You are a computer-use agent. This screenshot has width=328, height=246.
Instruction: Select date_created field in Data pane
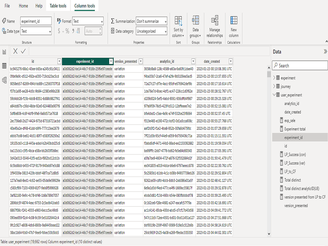tap(293, 112)
